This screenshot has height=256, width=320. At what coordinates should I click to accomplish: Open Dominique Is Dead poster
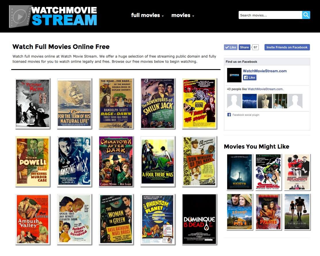click(x=199, y=219)
